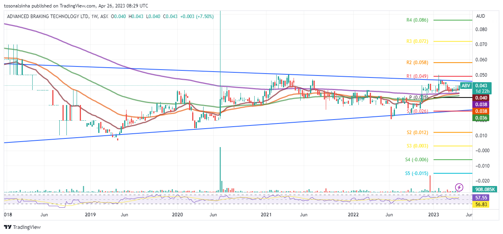
Task: Select the R2 (0.058) resistance label
Action: [417, 63]
